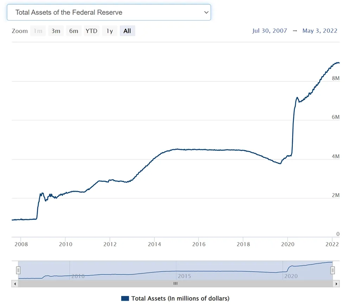Choose the YTD zoom option

(x=92, y=31)
